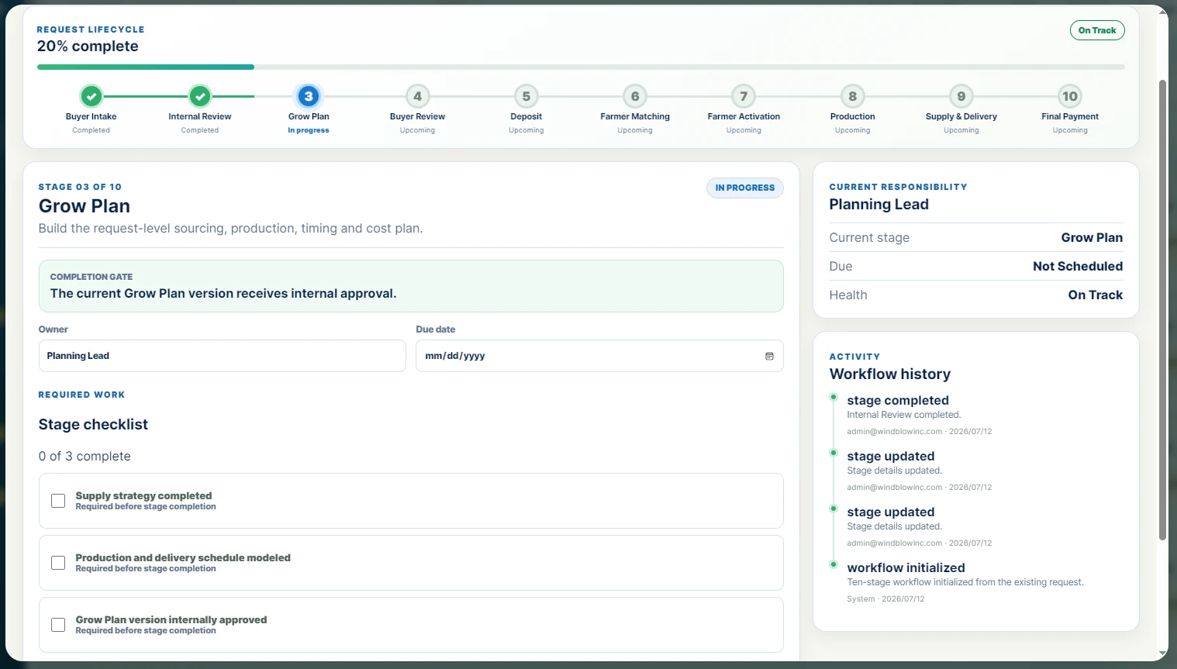Select the stage 5 Deposit circle

point(526,96)
